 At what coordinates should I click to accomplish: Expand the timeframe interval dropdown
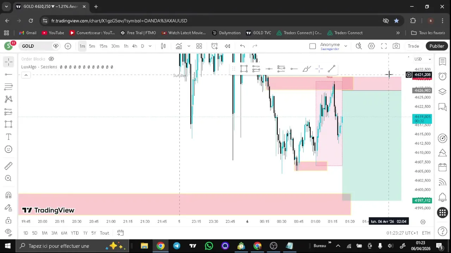[150, 46]
